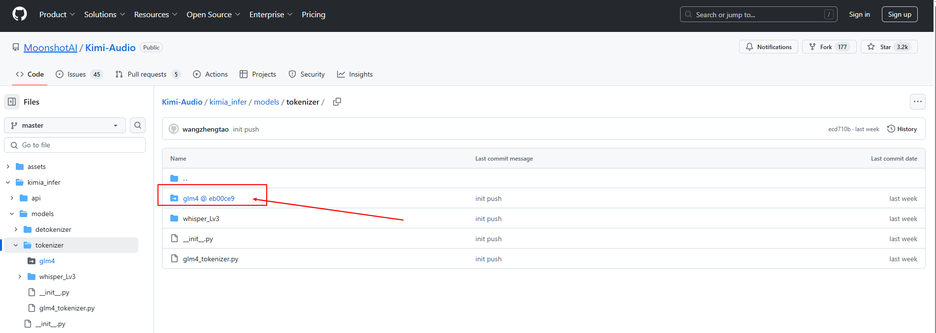Click whisper_Lv3 folder icon in file table

coord(174,219)
